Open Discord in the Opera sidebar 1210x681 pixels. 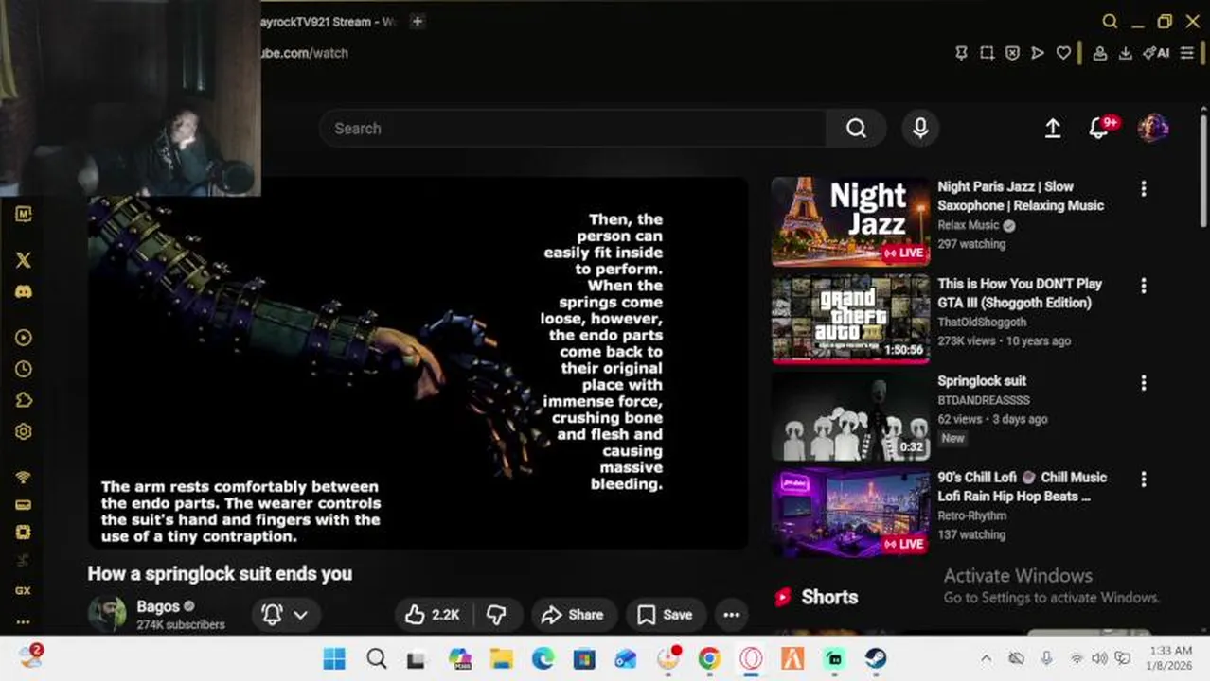24,291
